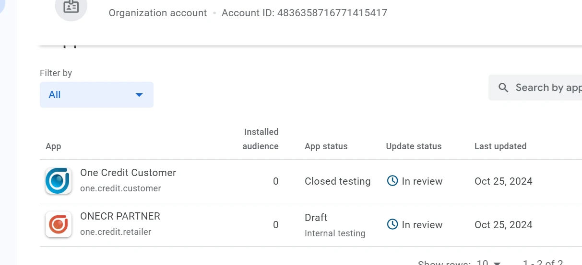Sort by Installed audience column header

[261, 139]
